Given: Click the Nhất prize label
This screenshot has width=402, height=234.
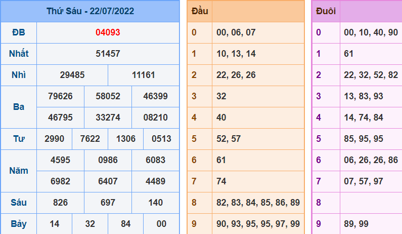Looking at the screenshot, I should coord(19,54).
